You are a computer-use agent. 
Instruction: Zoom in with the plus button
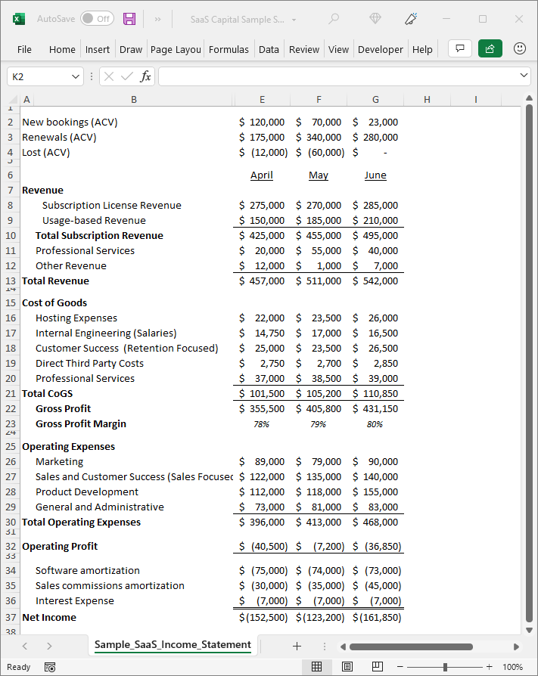pos(490,666)
